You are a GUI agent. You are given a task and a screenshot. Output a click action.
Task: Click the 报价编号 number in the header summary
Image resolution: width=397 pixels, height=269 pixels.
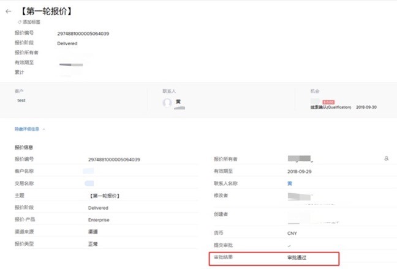83,34
